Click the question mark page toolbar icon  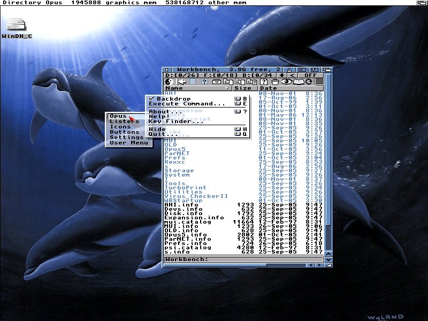coord(263,82)
